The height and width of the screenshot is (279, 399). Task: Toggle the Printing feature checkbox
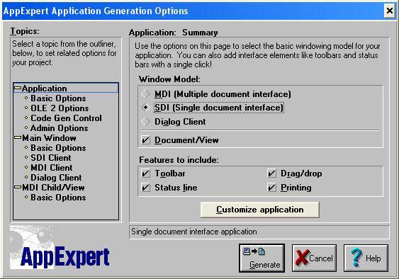pyautogui.click(x=271, y=188)
